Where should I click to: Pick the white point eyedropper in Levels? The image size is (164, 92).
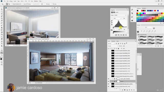click(x=112, y=25)
